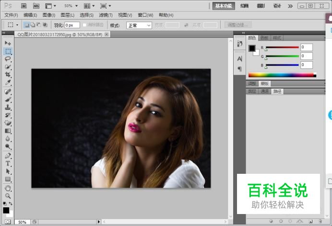Select the Quick Selection tool

8,67
